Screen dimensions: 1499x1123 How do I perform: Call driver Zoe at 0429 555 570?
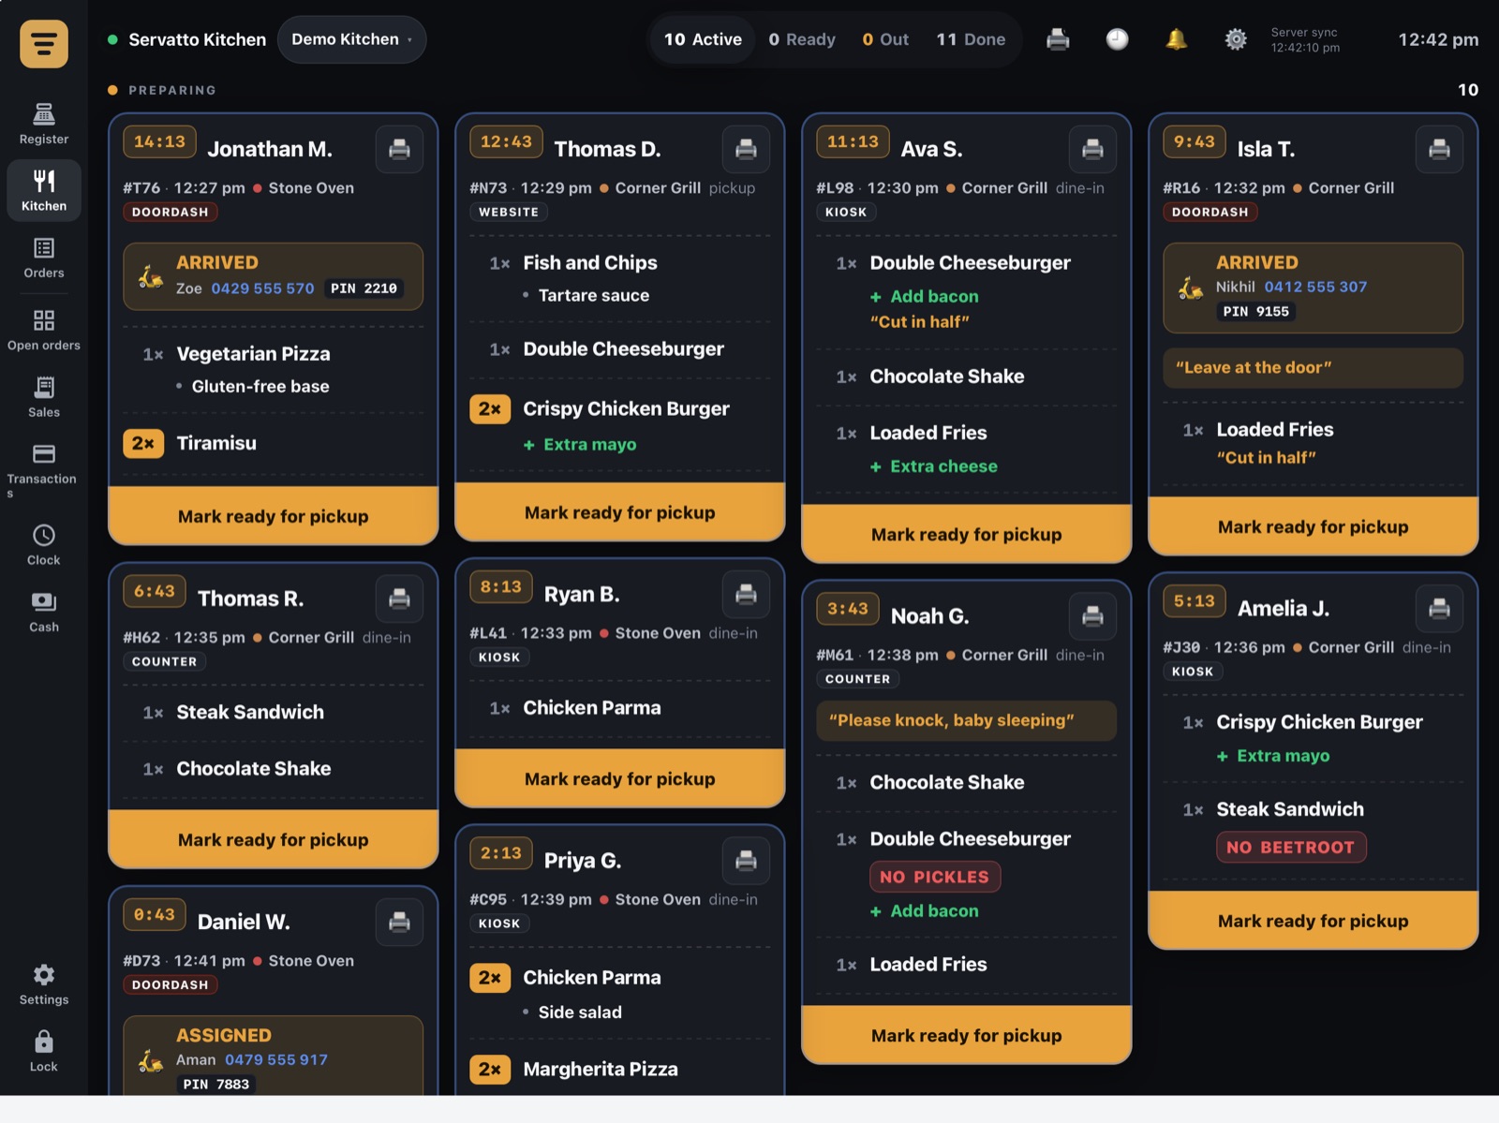tap(262, 288)
